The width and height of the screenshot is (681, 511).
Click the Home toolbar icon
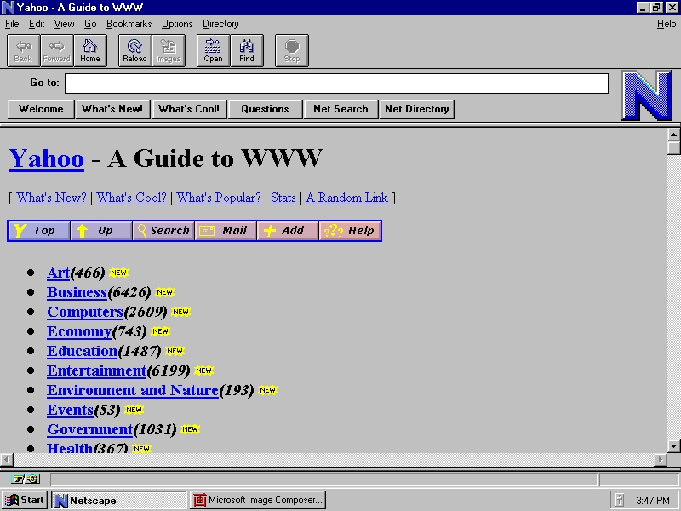[x=90, y=50]
